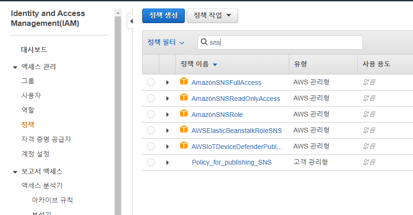Click the policy search field containing sns
The image size is (413, 215).
click(x=280, y=42)
